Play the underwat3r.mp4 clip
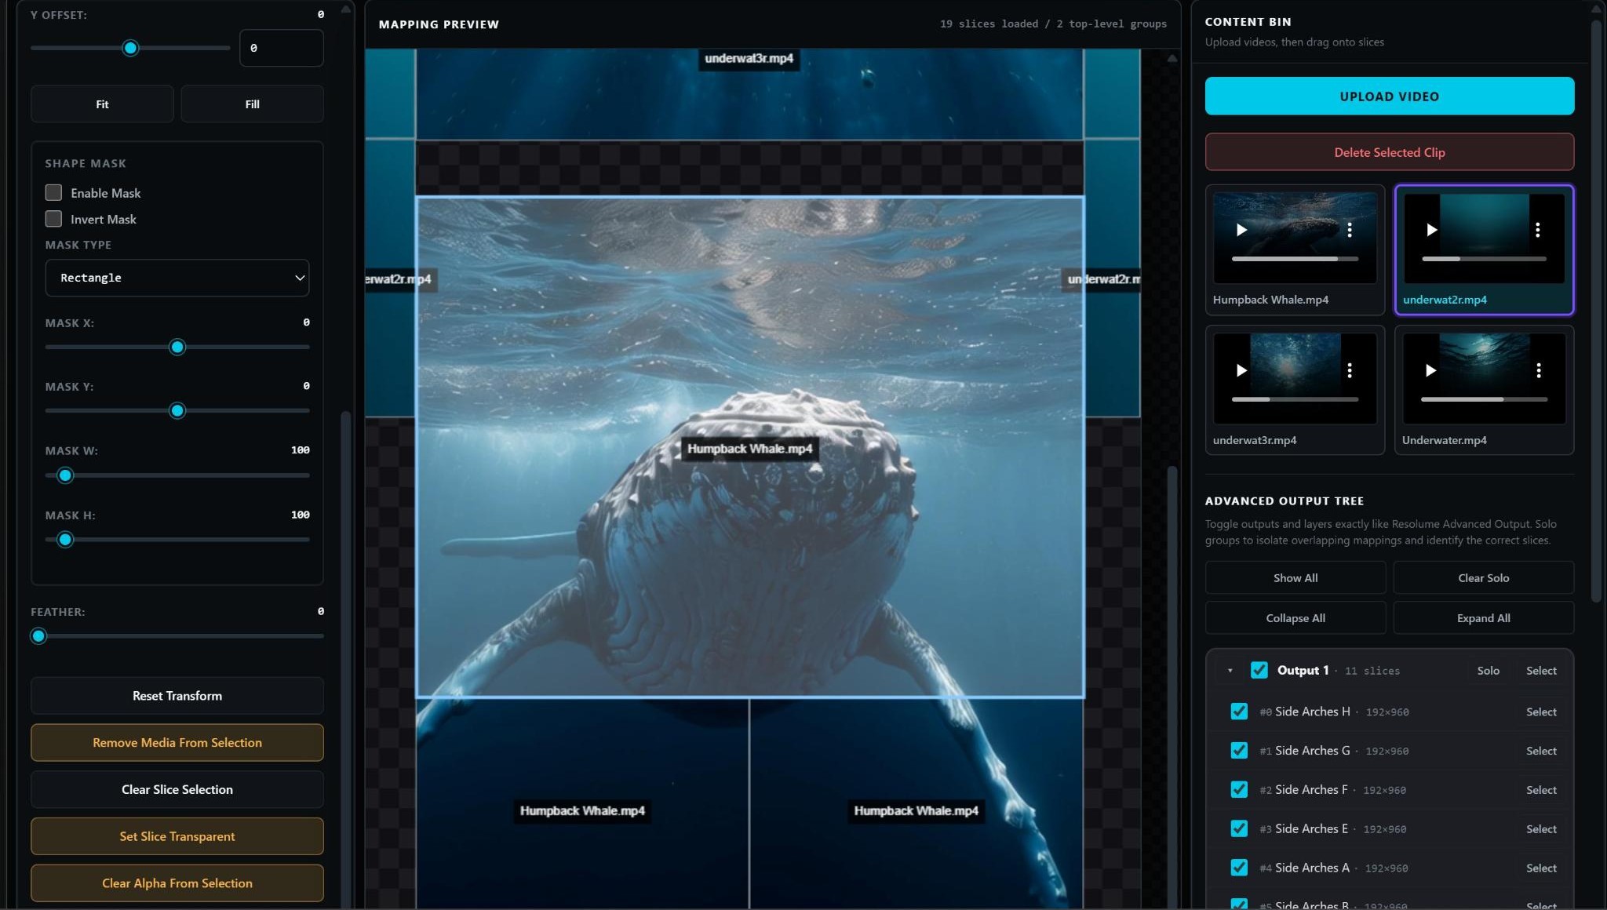1607x910 pixels. click(1241, 370)
